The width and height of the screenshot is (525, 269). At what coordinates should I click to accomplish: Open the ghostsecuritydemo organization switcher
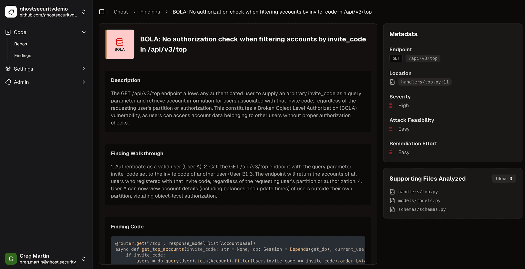(x=84, y=12)
